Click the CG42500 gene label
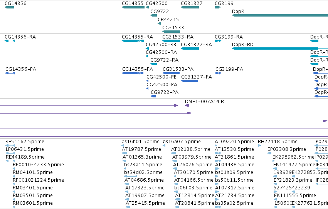The width and height of the screenshot is (328, 209). pos(157,3)
